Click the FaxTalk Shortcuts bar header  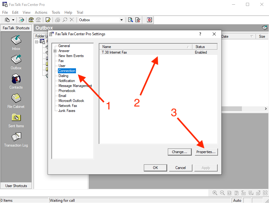click(16, 28)
